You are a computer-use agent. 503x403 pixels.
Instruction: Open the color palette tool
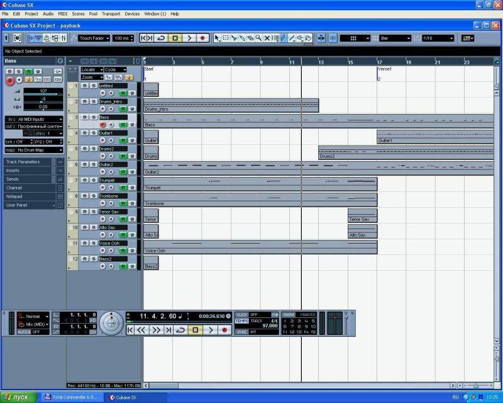tap(467, 38)
